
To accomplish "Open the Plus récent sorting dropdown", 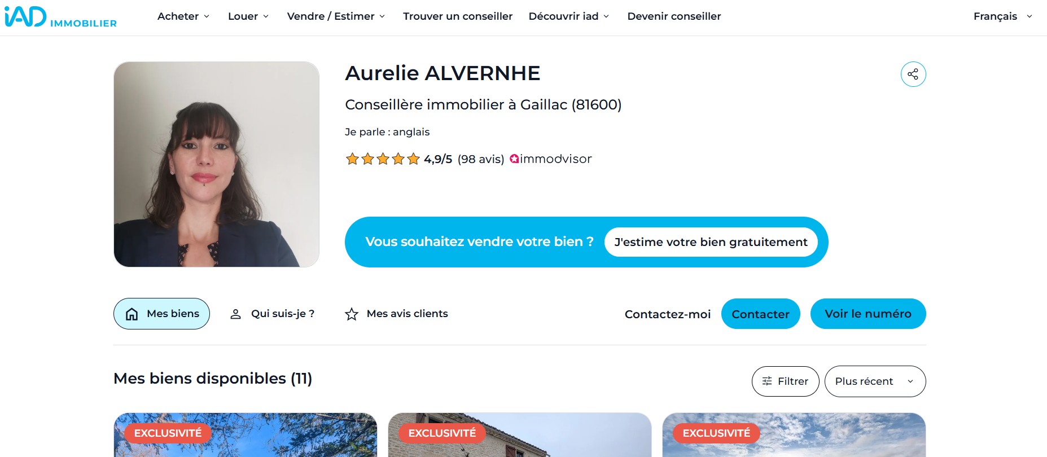I will tap(874, 381).
